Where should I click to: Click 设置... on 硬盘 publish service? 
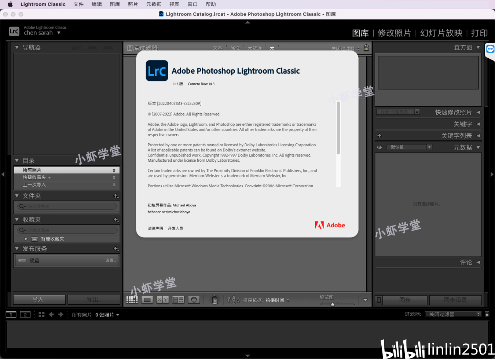(x=111, y=261)
